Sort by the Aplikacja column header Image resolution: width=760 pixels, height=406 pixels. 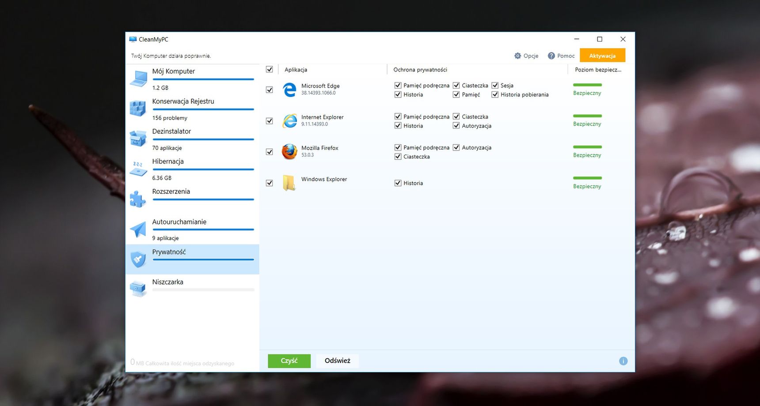click(296, 70)
